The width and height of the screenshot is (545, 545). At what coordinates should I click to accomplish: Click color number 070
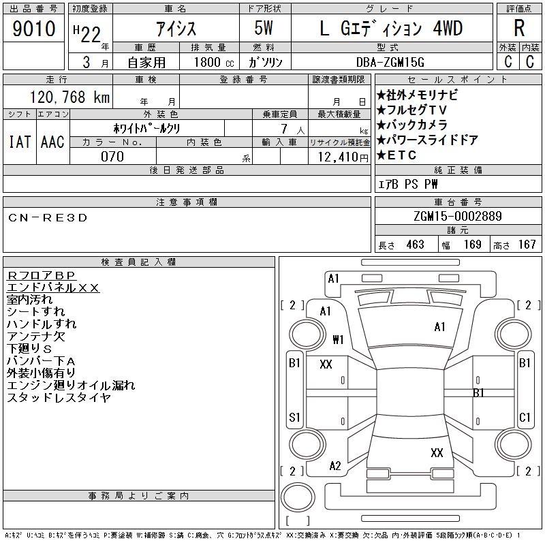point(112,157)
